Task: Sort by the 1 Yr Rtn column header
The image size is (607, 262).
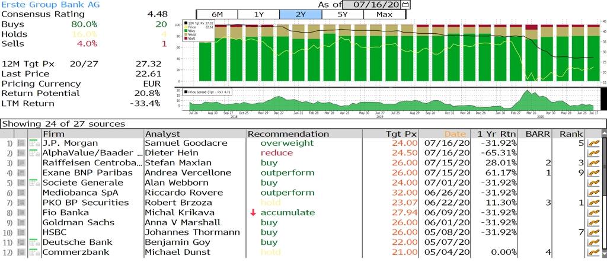Action: click(494, 134)
